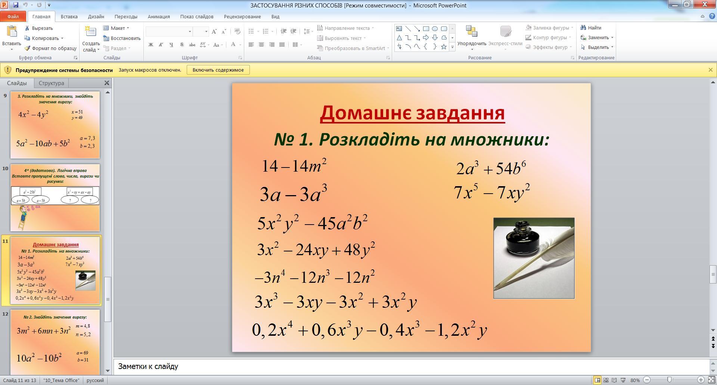Switch to Slide Sorter view in status bar

pos(606,380)
